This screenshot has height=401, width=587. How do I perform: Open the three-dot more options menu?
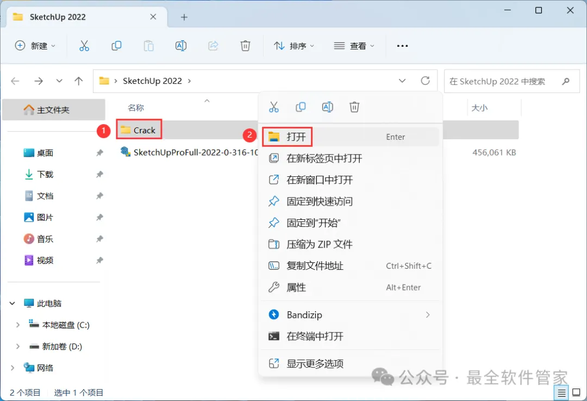pos(402,46)
